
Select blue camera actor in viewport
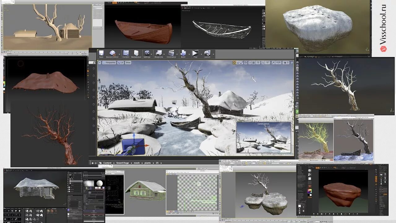pos(134,146)
